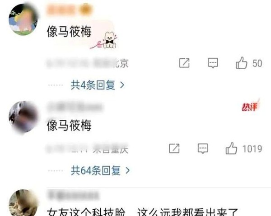Like the hot comment with 1019 likes

pos(231,148)
